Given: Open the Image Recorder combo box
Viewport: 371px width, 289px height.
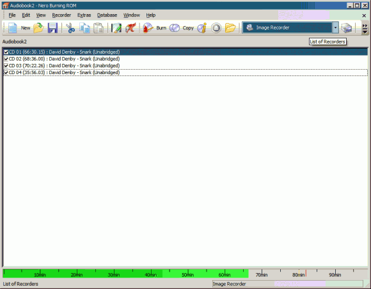Looking at the screenshot, I should [287, 27].
